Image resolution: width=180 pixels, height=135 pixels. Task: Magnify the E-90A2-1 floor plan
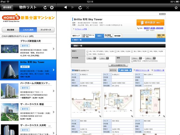[100, 116]
